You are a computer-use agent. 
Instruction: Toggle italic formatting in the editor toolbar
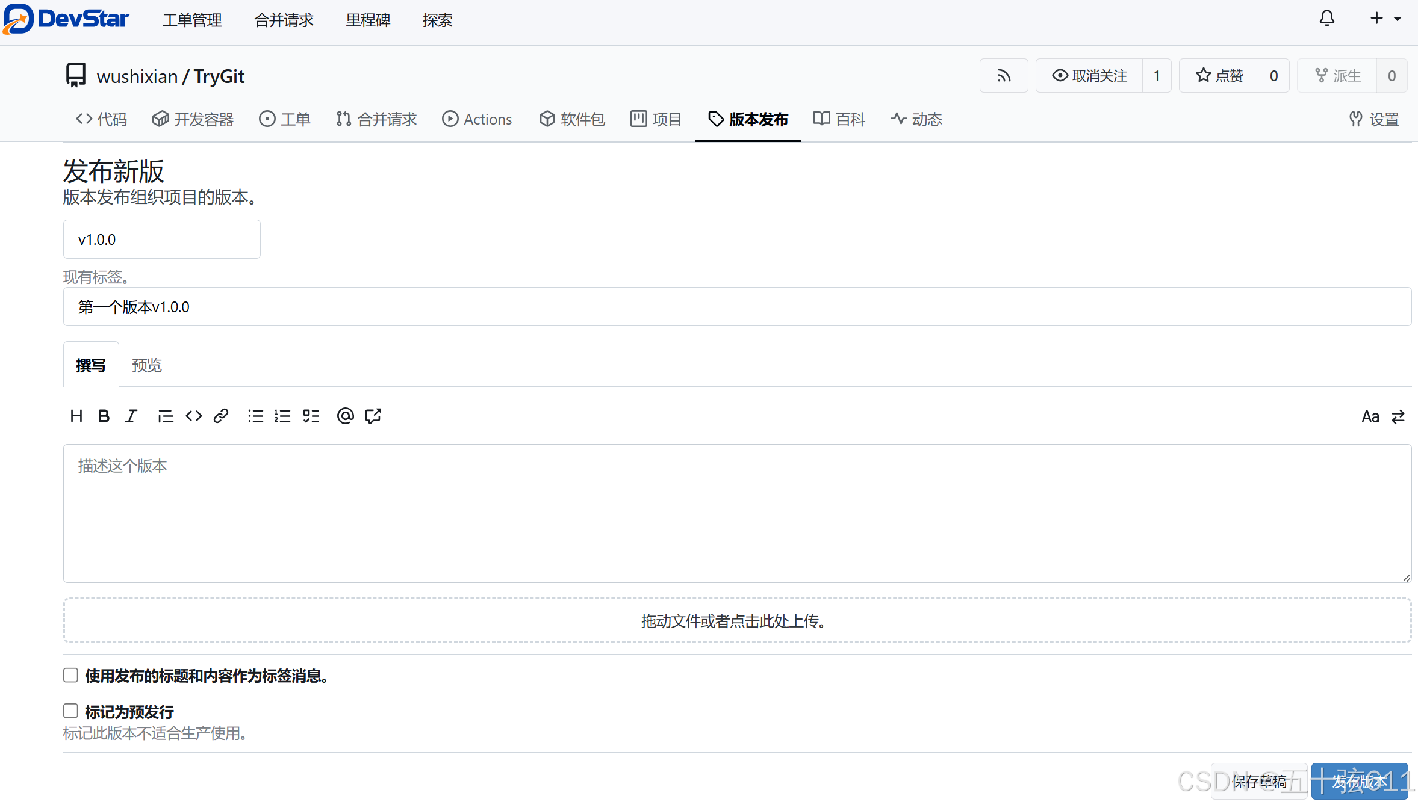coord(131,416)
